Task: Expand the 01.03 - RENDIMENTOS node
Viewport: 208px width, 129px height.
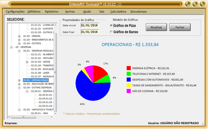Action: (19, 40)
